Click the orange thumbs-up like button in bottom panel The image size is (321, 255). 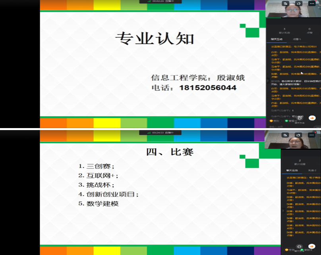312,246
